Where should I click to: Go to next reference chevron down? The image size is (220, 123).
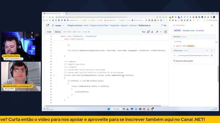click(212, 51)
